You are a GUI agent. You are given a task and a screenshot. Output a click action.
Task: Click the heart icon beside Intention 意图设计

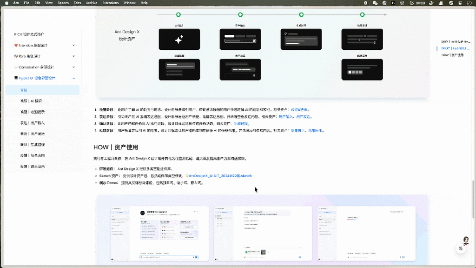[x=15, y=44]
